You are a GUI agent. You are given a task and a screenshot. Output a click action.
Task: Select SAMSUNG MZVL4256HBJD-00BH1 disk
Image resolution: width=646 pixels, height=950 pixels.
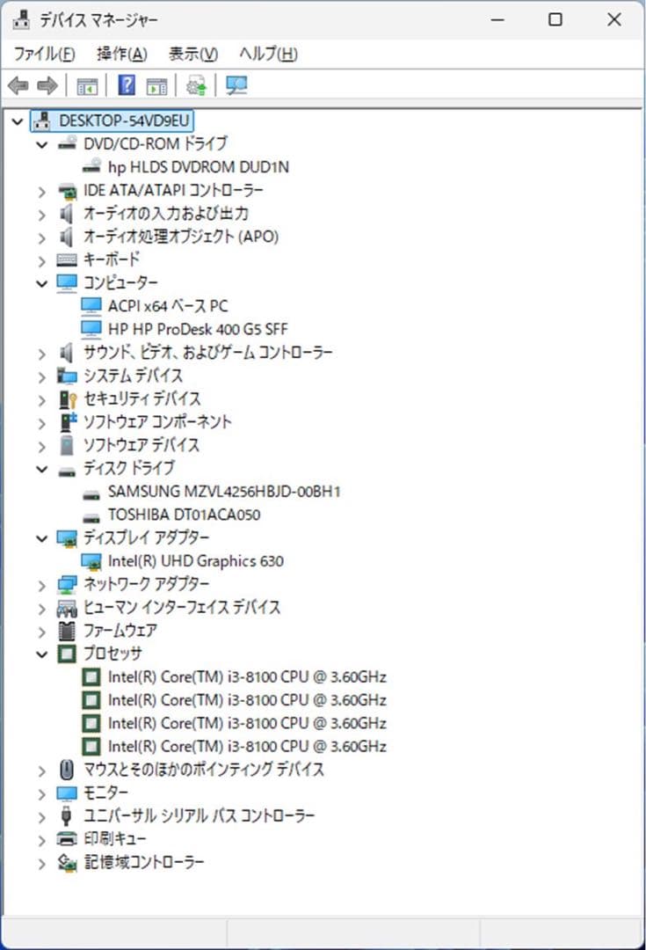tap(224, 492)
